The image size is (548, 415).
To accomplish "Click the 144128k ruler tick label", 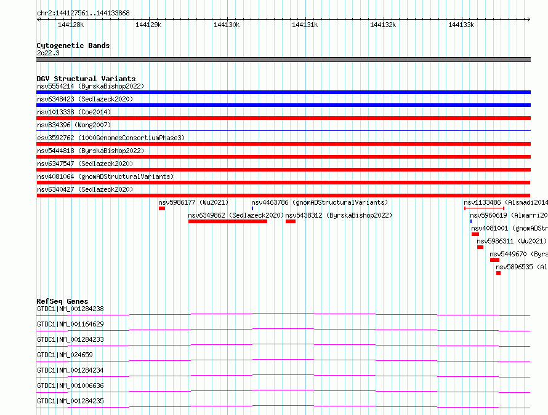I will coord(71,25).
